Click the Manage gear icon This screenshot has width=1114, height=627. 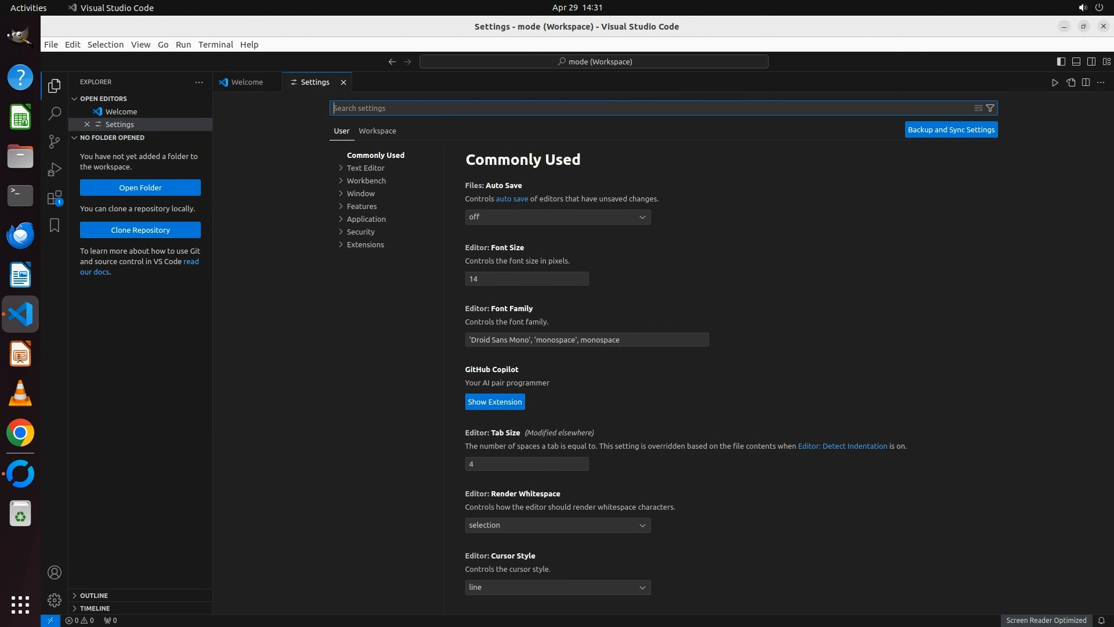(55, 600)
